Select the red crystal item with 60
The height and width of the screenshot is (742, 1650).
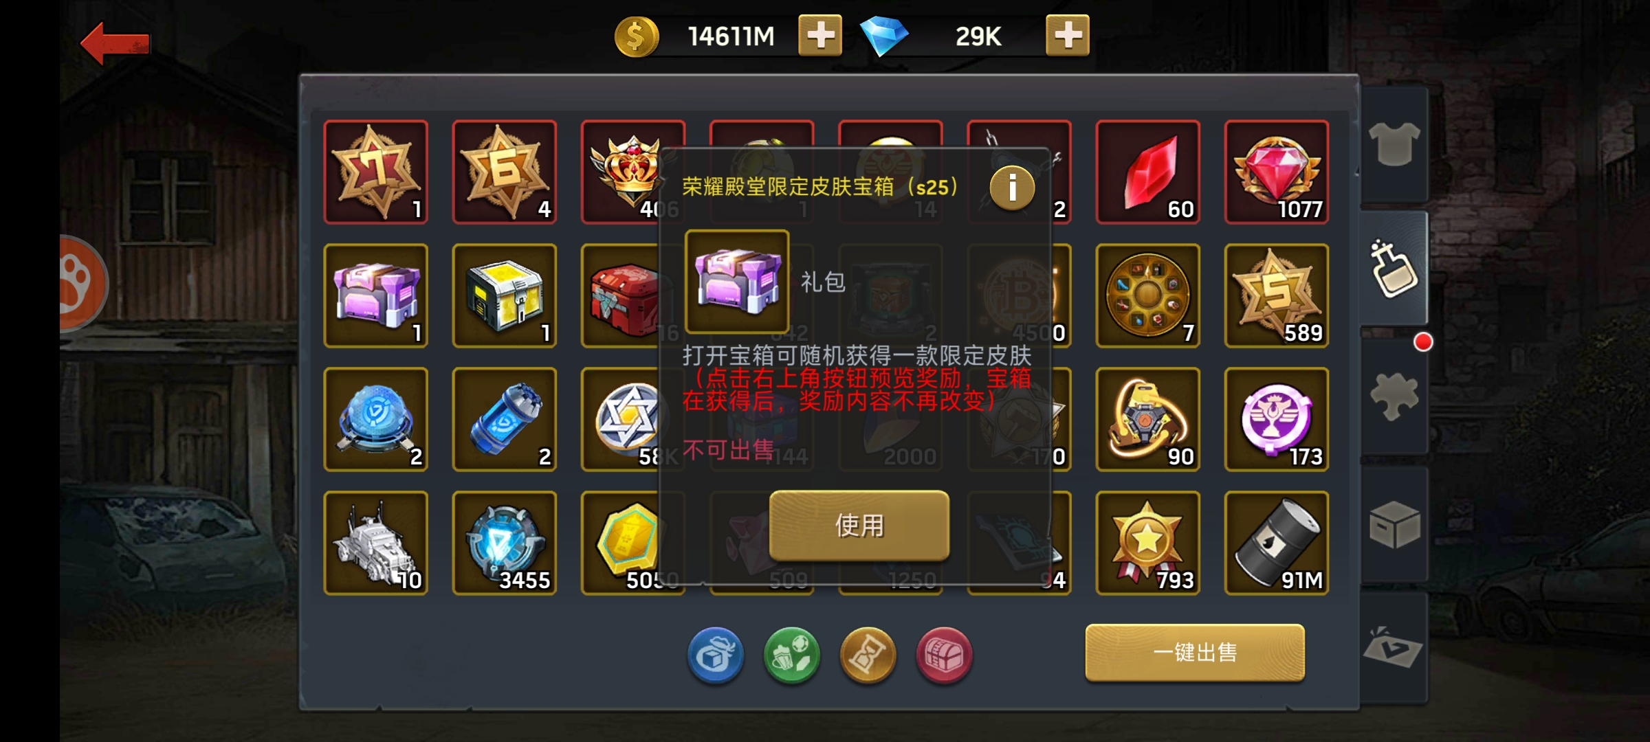click(x=1147, y=172)
